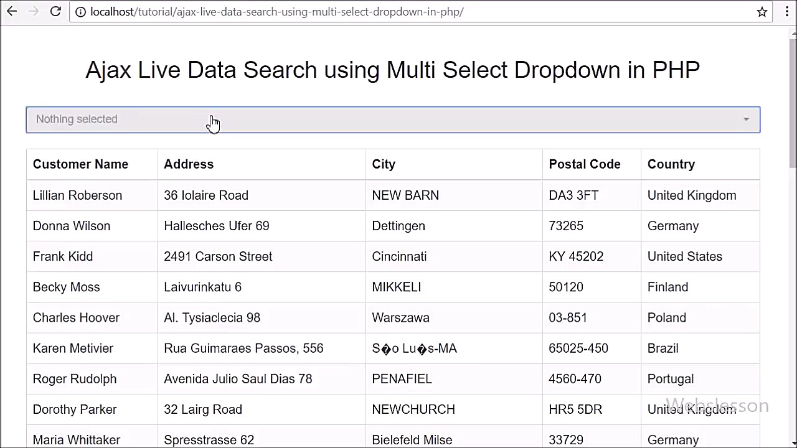Click the Postal Code column header
Image resolution: width=797 pixels, height=448 pixels.
coord(585,164)
